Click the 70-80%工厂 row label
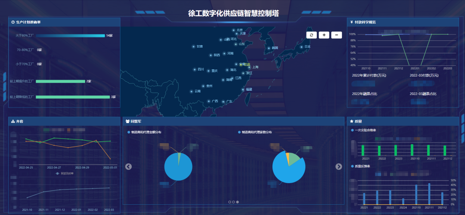The height and width of the screenshot is (215, 465). click(x=25, y=50)
